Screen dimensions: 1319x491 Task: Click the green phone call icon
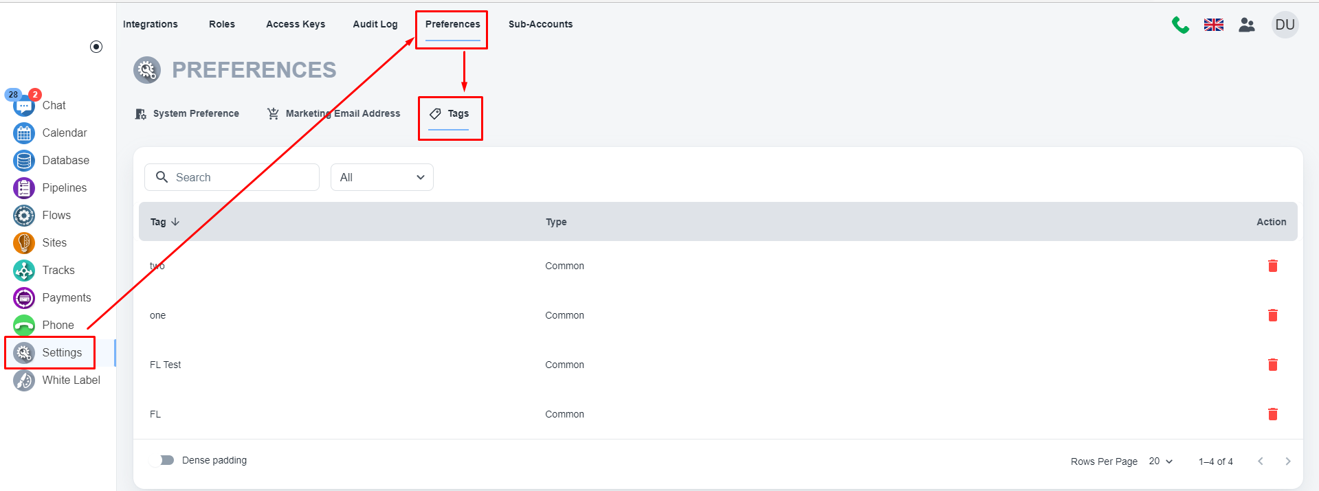tap(1180, 25)
